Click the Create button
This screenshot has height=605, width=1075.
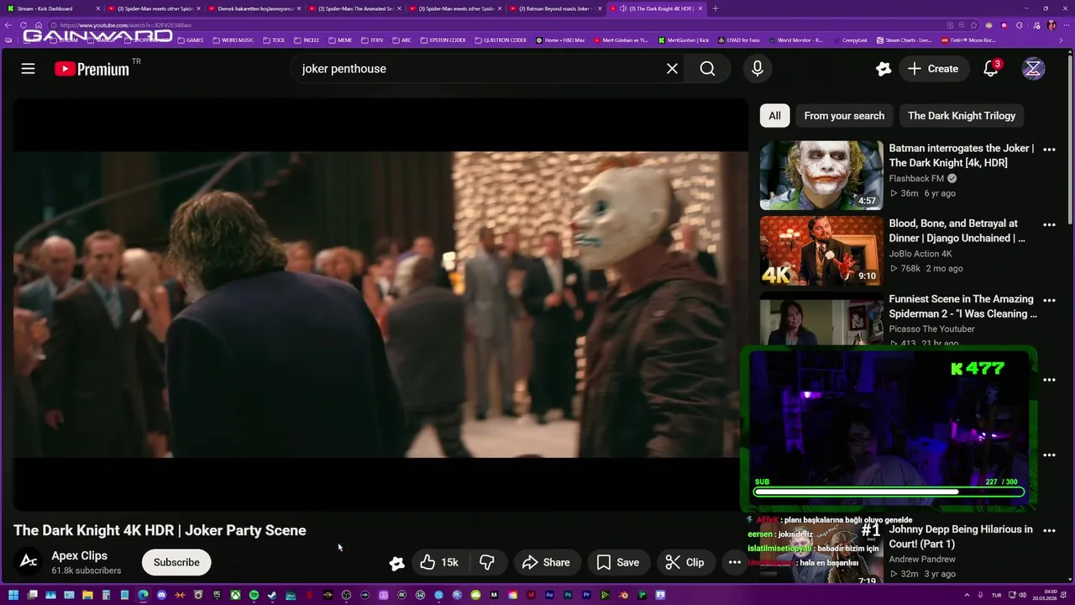pos(933,69)
